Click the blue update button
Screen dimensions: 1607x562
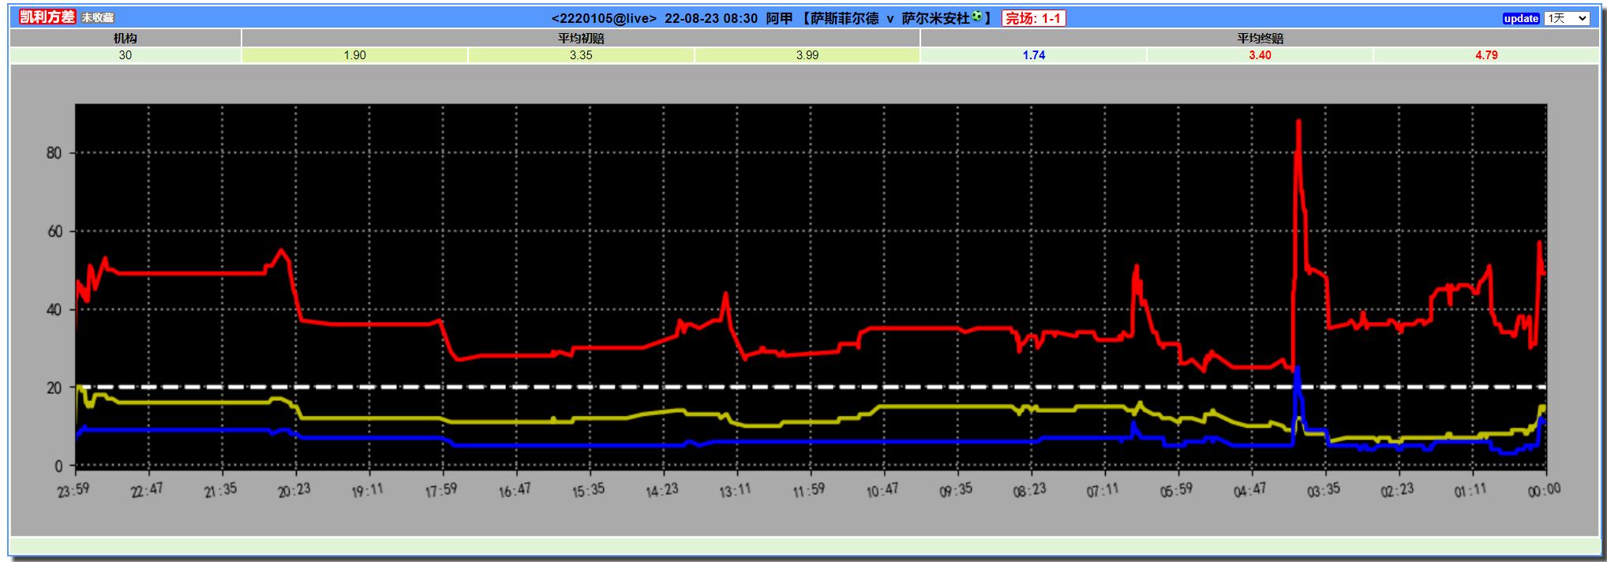1521,18
